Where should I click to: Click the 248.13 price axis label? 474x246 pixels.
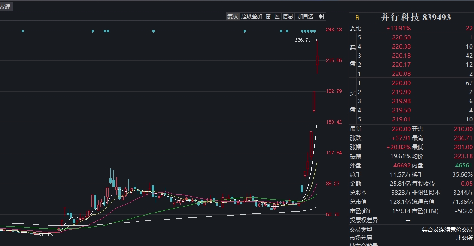334,30
